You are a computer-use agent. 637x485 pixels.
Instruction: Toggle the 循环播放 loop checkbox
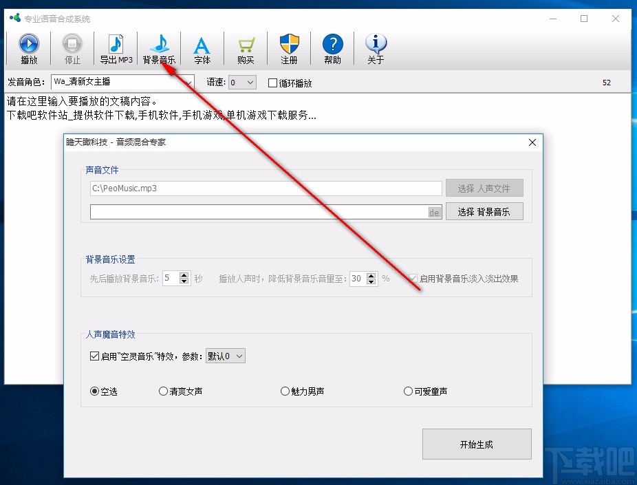(272, 83)
